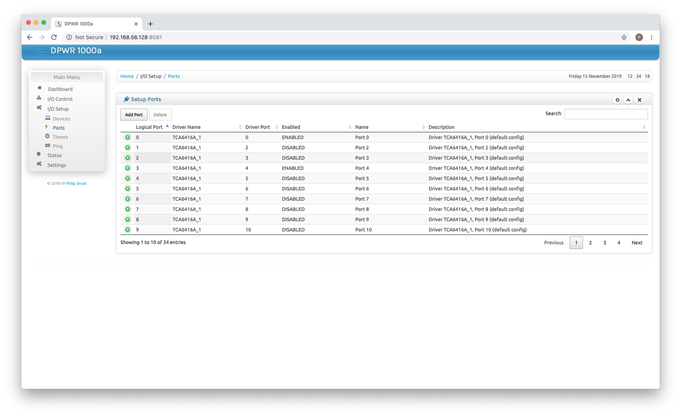
Task: Click the Add Port button
Action: point(134,115)
